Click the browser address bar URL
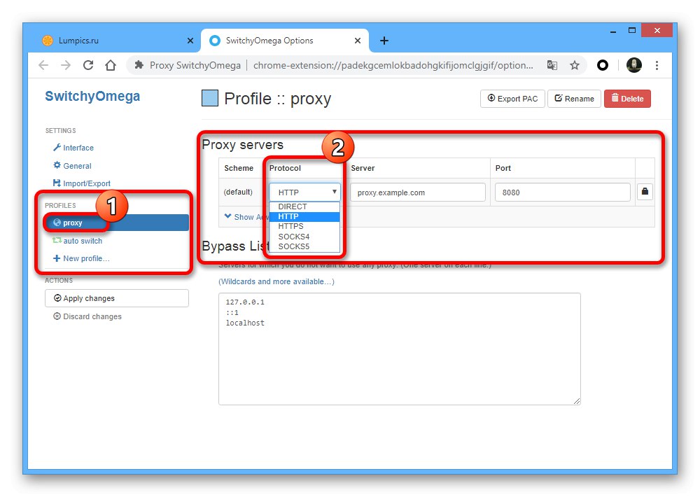Viewport: 700px width, 497px height. click(x=393, y=65)
